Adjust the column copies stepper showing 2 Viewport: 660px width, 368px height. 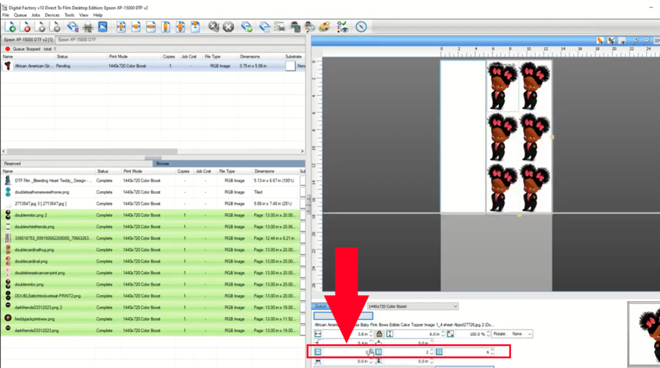[431, 352]
